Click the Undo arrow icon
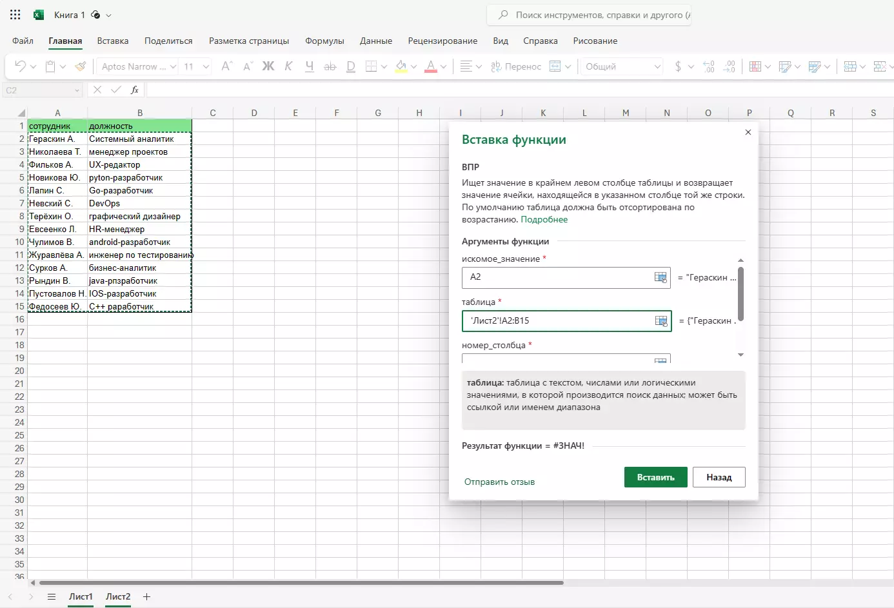894x608 pixels. (x=20, y=66)
